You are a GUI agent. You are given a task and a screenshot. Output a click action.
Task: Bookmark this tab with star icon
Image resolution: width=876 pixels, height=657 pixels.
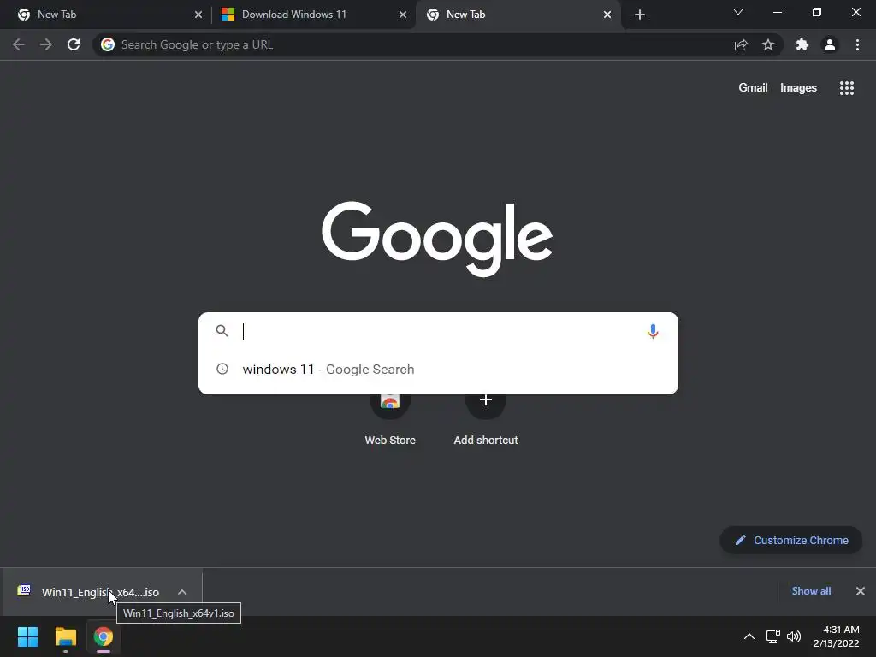tap(768, 44)
